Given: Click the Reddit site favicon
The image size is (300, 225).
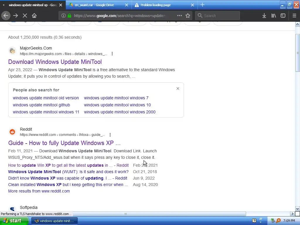Looking at the screenshot, I should click(12, 132).
